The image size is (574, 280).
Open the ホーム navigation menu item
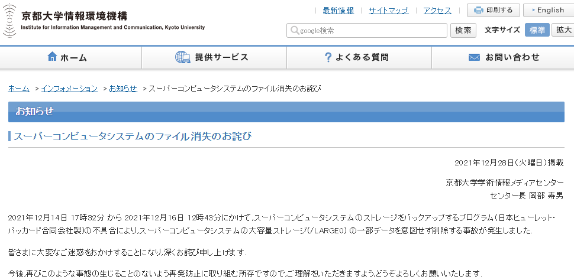pos(70,57)
